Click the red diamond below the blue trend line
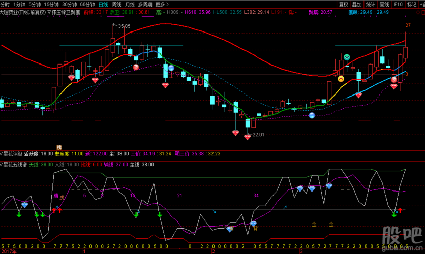Image resolution: width=425 pixels, height=254 pixels. coord(358,95)
